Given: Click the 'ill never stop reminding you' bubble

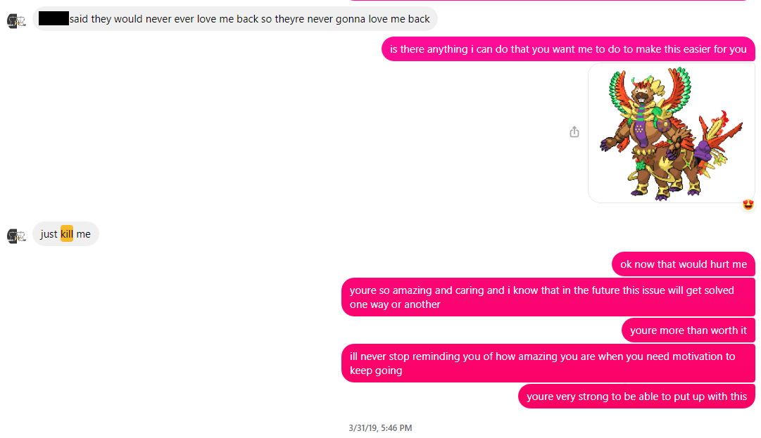Looking at the screenshot, I should click(x=548, y=363).
